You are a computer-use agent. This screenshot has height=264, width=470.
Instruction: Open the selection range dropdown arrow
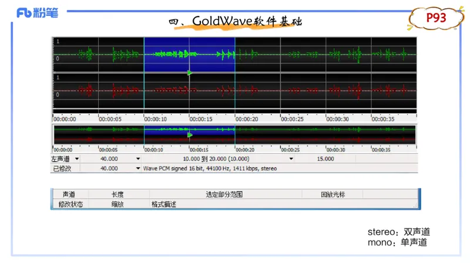(x=291, y=158)
